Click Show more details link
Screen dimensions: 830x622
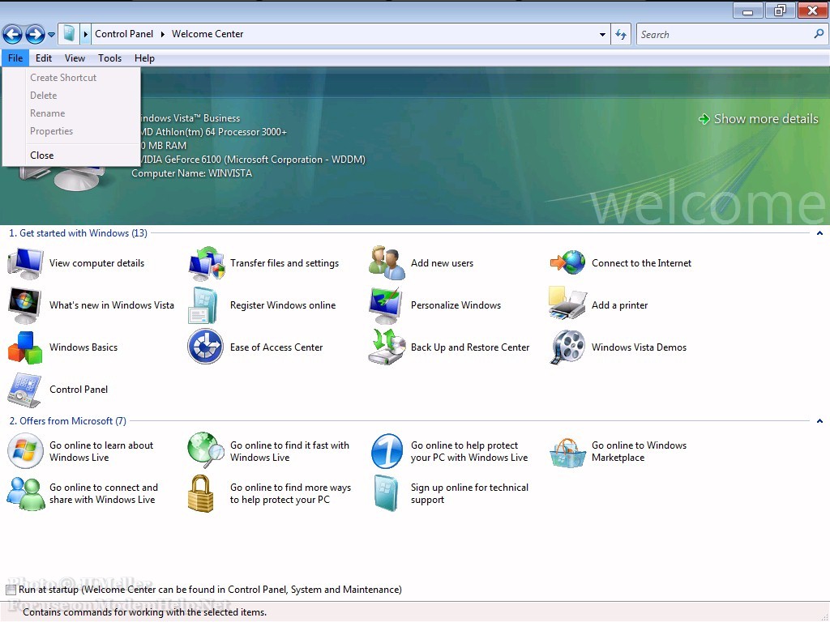tap(759, 119)
